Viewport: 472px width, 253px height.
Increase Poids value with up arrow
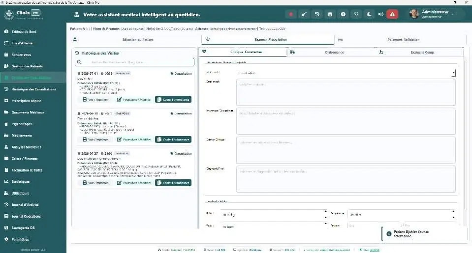325,212
